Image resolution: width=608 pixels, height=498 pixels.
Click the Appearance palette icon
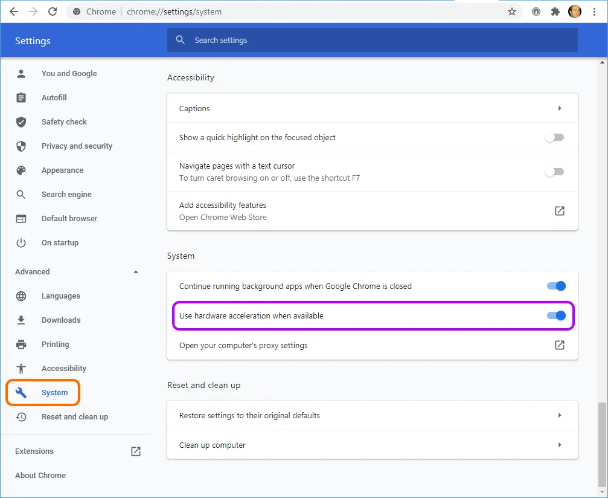[21, 170]
